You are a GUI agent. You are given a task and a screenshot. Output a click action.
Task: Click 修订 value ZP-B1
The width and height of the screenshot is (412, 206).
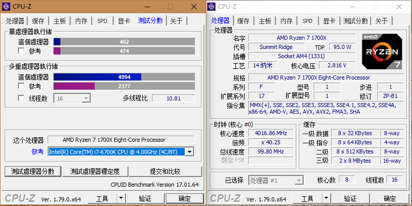(x=391, y=96)
